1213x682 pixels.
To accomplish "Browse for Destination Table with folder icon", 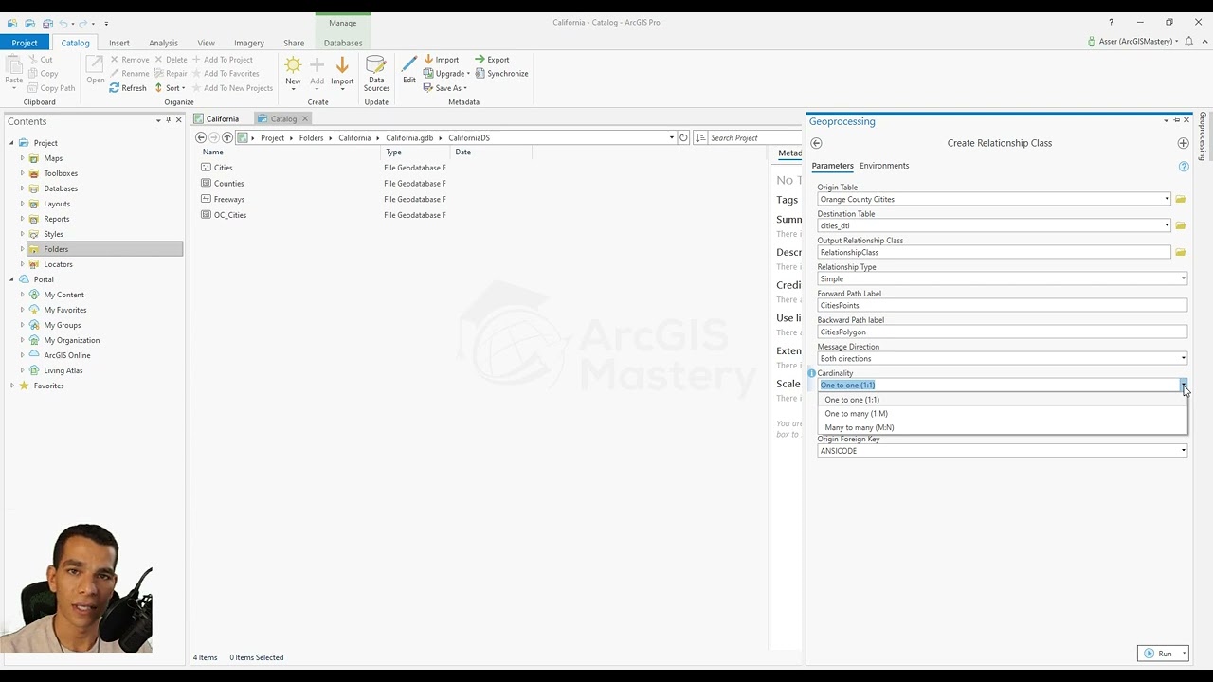I will 1181,225.
